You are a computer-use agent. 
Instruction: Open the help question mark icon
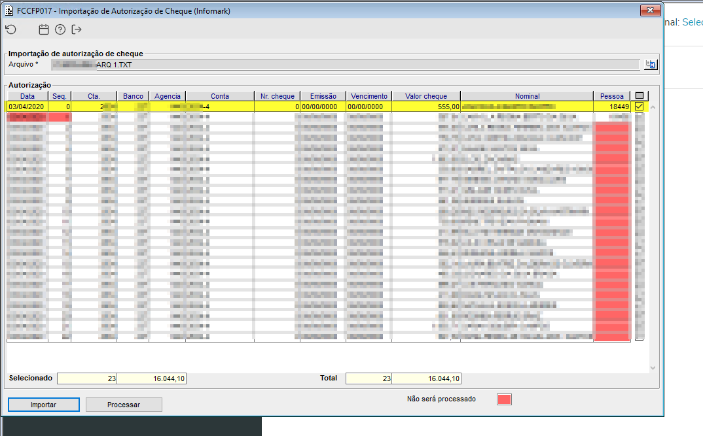click(x=60, y=29)
